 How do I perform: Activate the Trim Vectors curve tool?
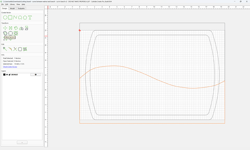pos(10,49)
